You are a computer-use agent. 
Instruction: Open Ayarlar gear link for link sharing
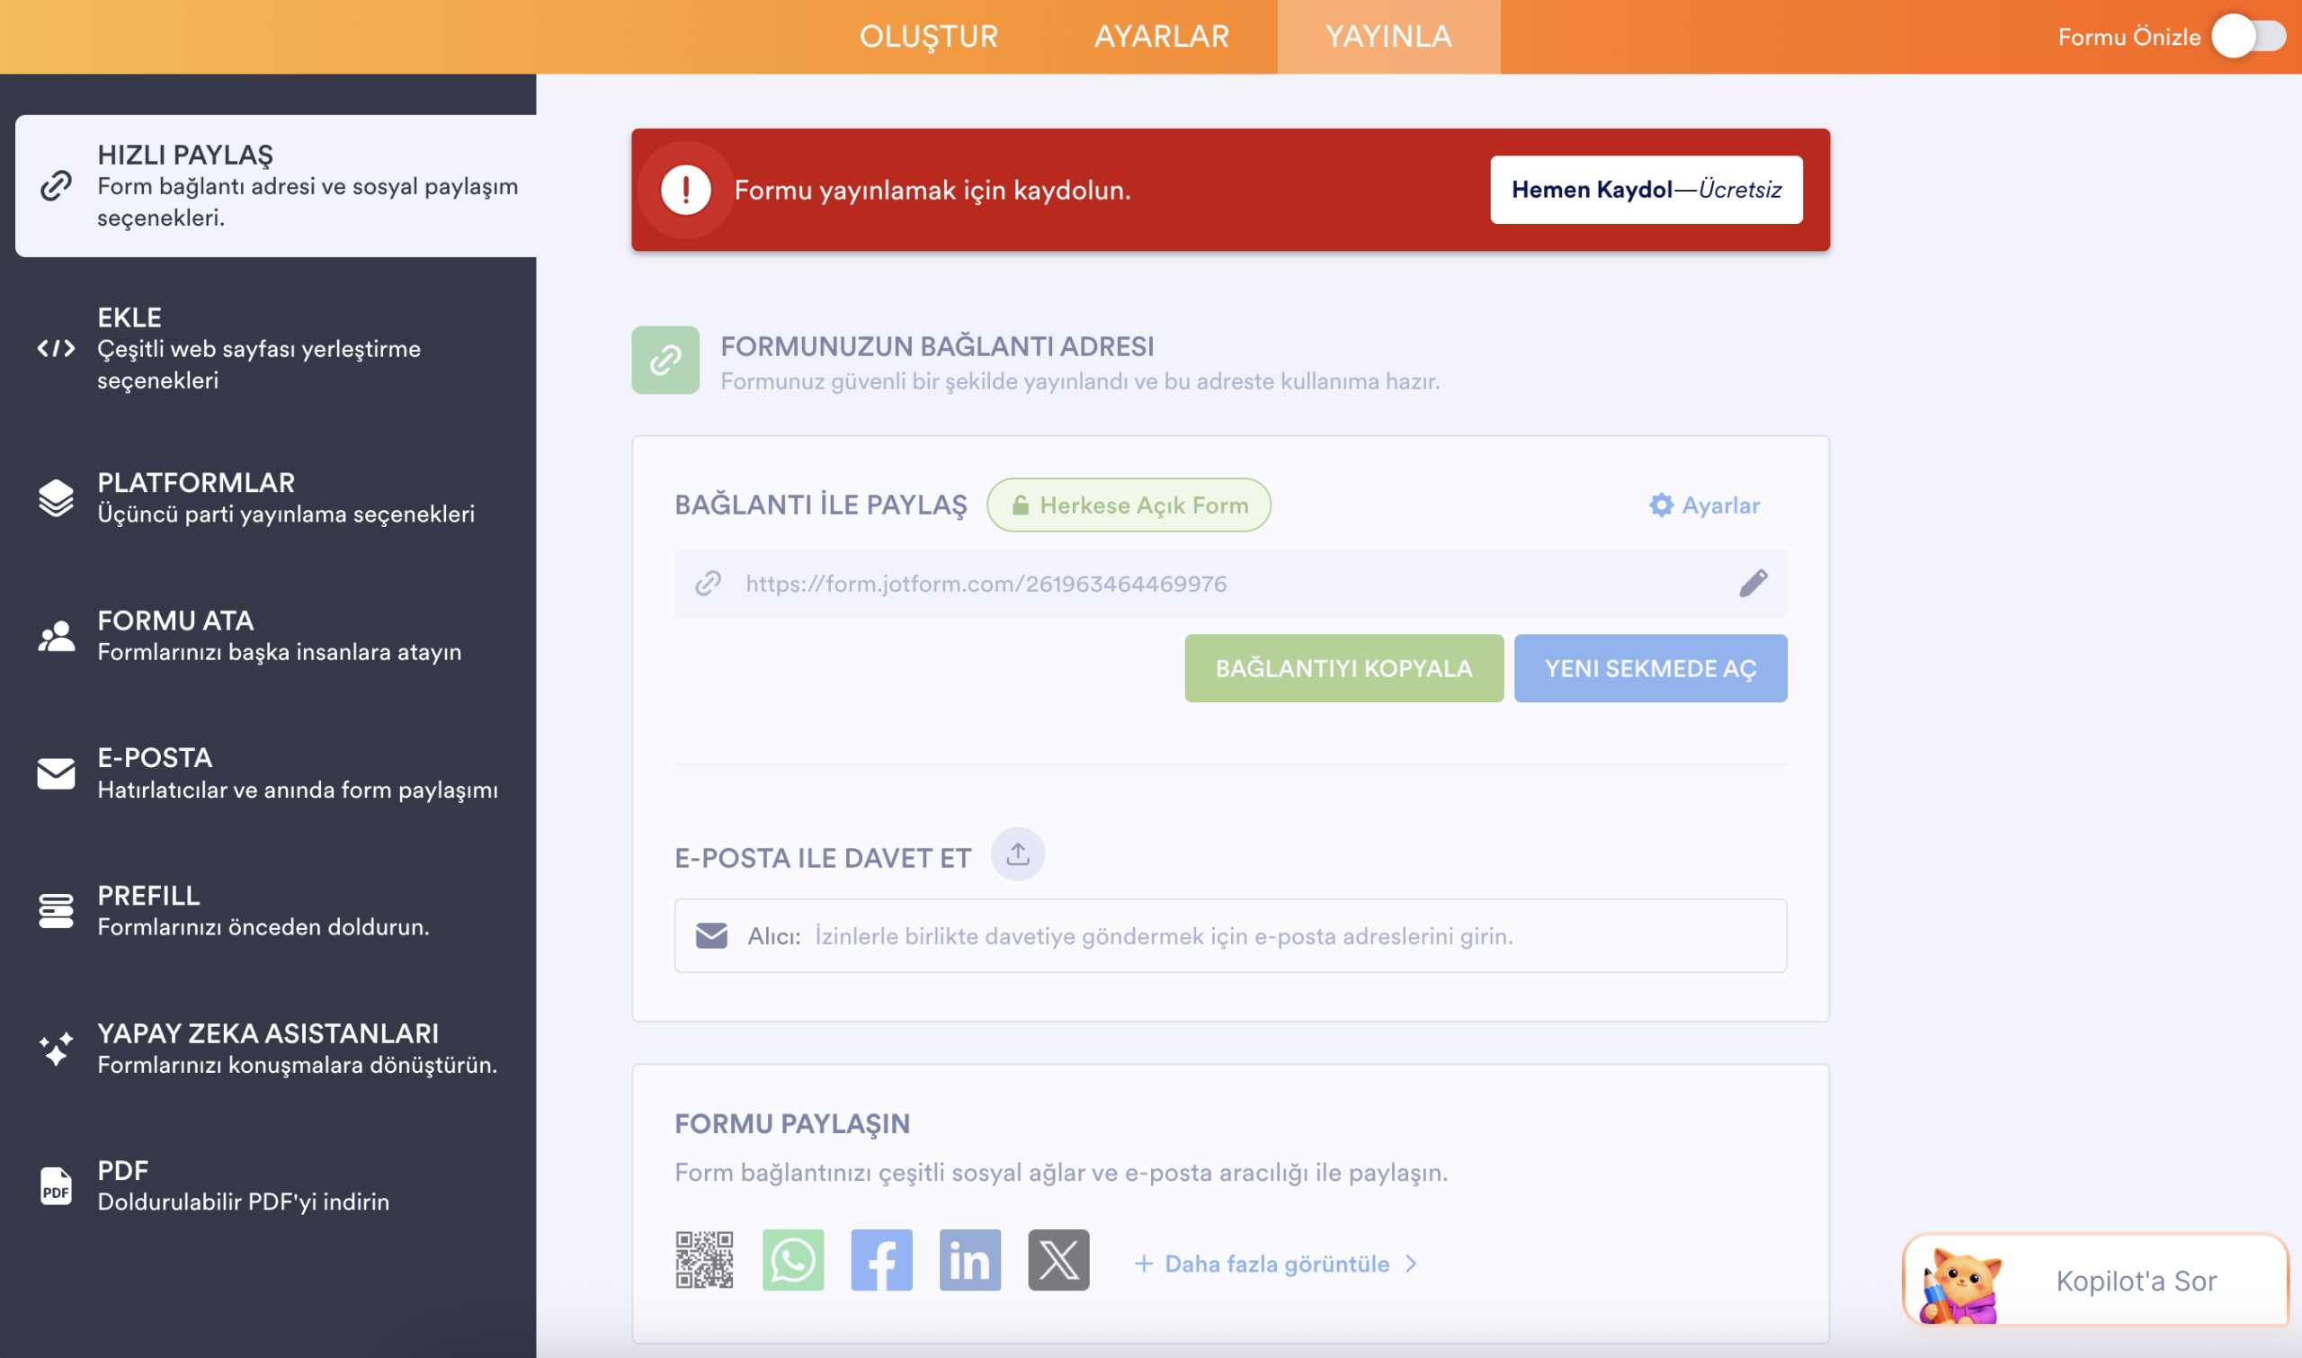(x=1704, y=505)
